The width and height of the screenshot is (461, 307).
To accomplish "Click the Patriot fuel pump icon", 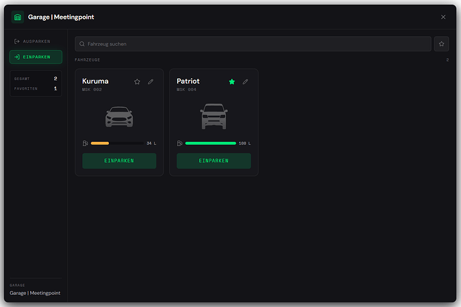I will 180,143.
